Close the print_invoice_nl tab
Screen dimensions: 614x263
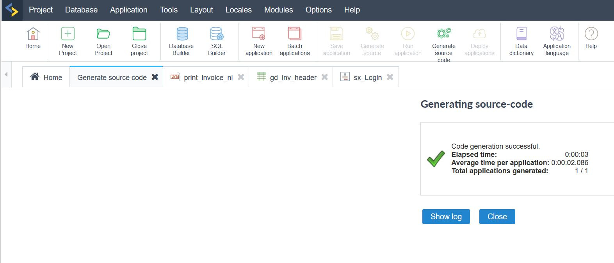point(241,77)
